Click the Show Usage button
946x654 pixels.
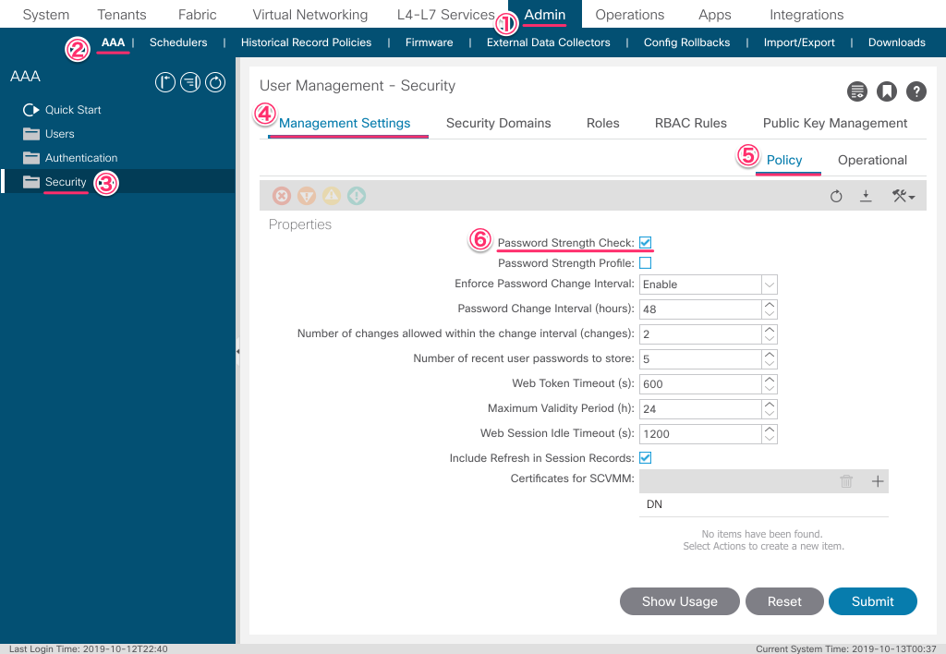(679, 601)
